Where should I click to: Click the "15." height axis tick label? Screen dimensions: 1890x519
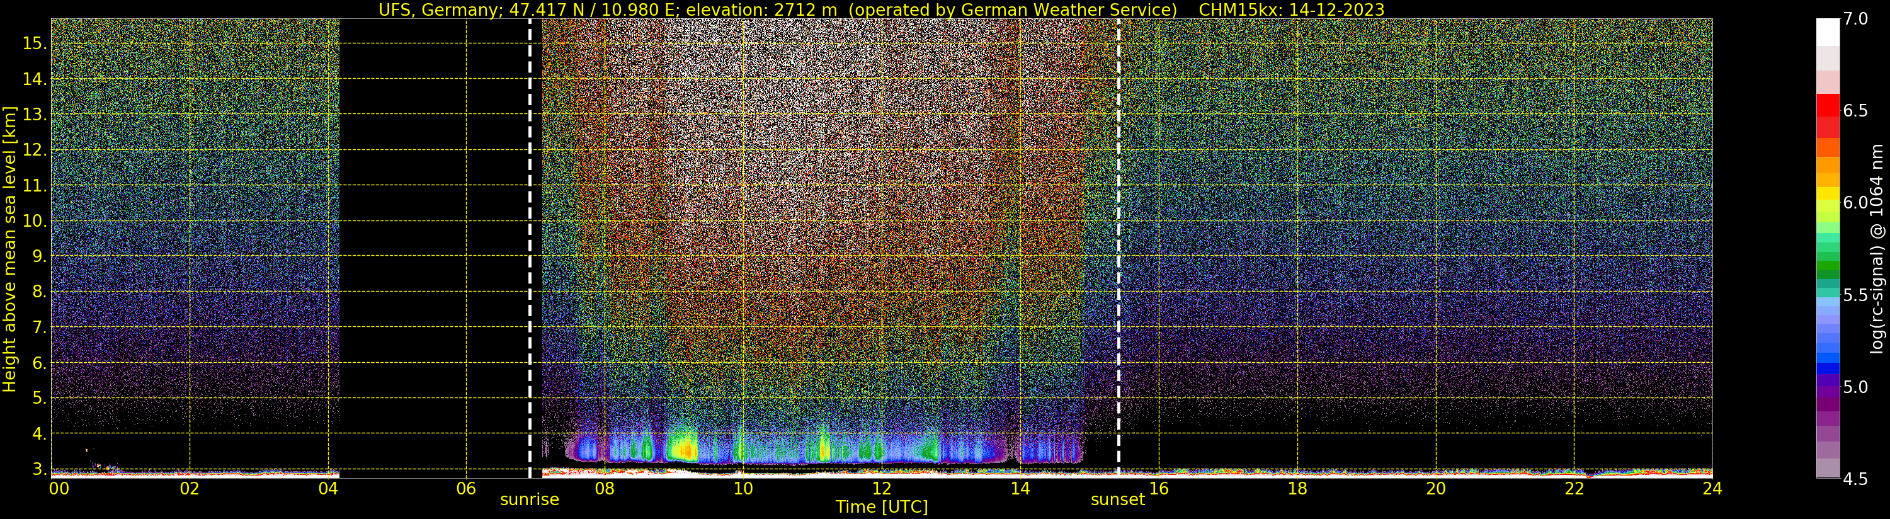click(35, 43)
